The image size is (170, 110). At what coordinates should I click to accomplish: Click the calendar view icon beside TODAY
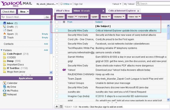(61, 107)
